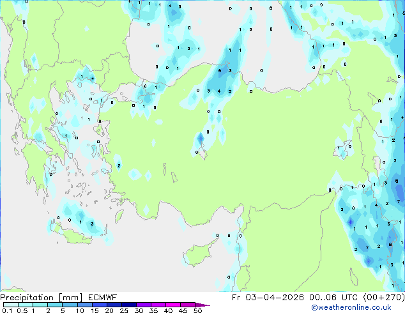This screenshot has height=313, width=405.
Task: Click the '(00+270)' forecast offset text
Action: pyautogui.click(x=384, y=298)
